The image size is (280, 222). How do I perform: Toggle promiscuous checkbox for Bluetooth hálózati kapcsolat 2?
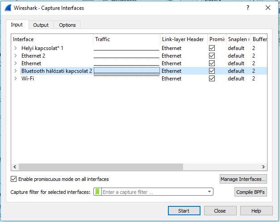click(x=212, y=71)
